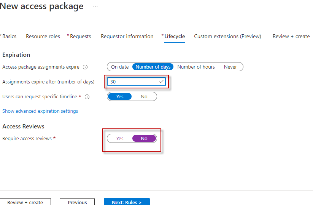This screenshot has height=205, width=313.
Task: Open the Resource roles tab
Action: pos(43,37)
